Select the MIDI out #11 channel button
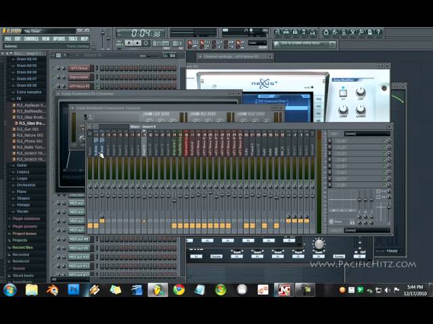Viewport: 433px width, 324px height. 79,266
